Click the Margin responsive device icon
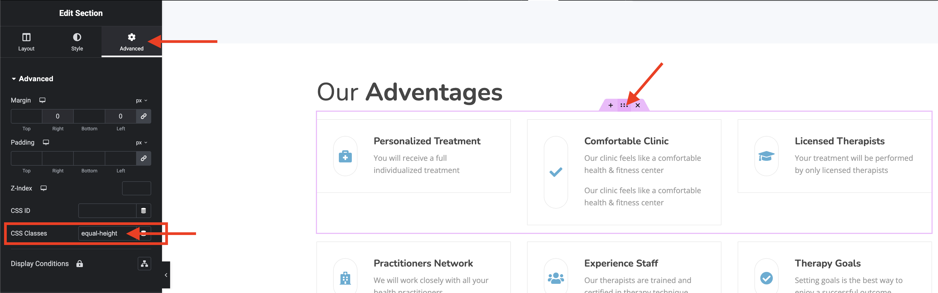The height and width of the screenshot is (293, 938). [x=43, y=100]
